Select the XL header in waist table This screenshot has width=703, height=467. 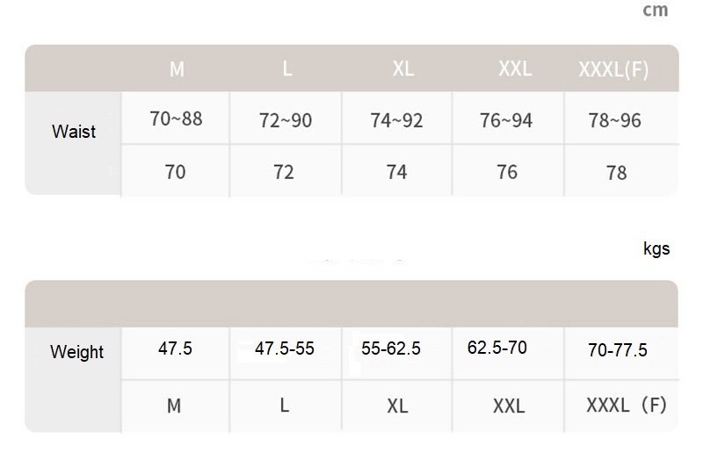[x=403, y=68]
